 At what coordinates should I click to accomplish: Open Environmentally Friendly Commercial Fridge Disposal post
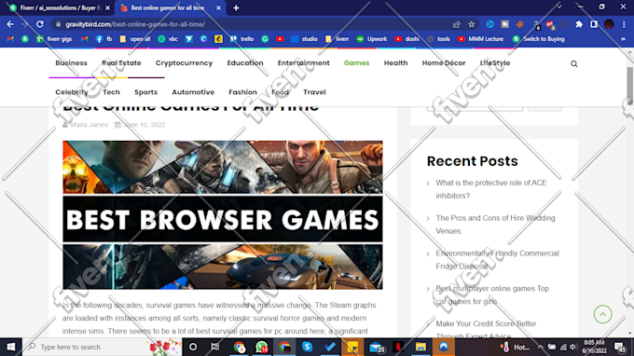(x=497, y=259)
